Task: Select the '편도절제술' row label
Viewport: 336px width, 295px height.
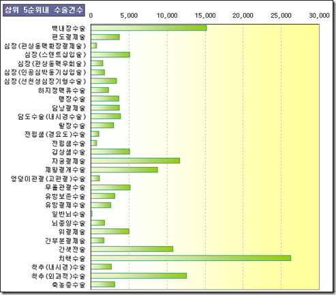Action: [x=68, y=37]
